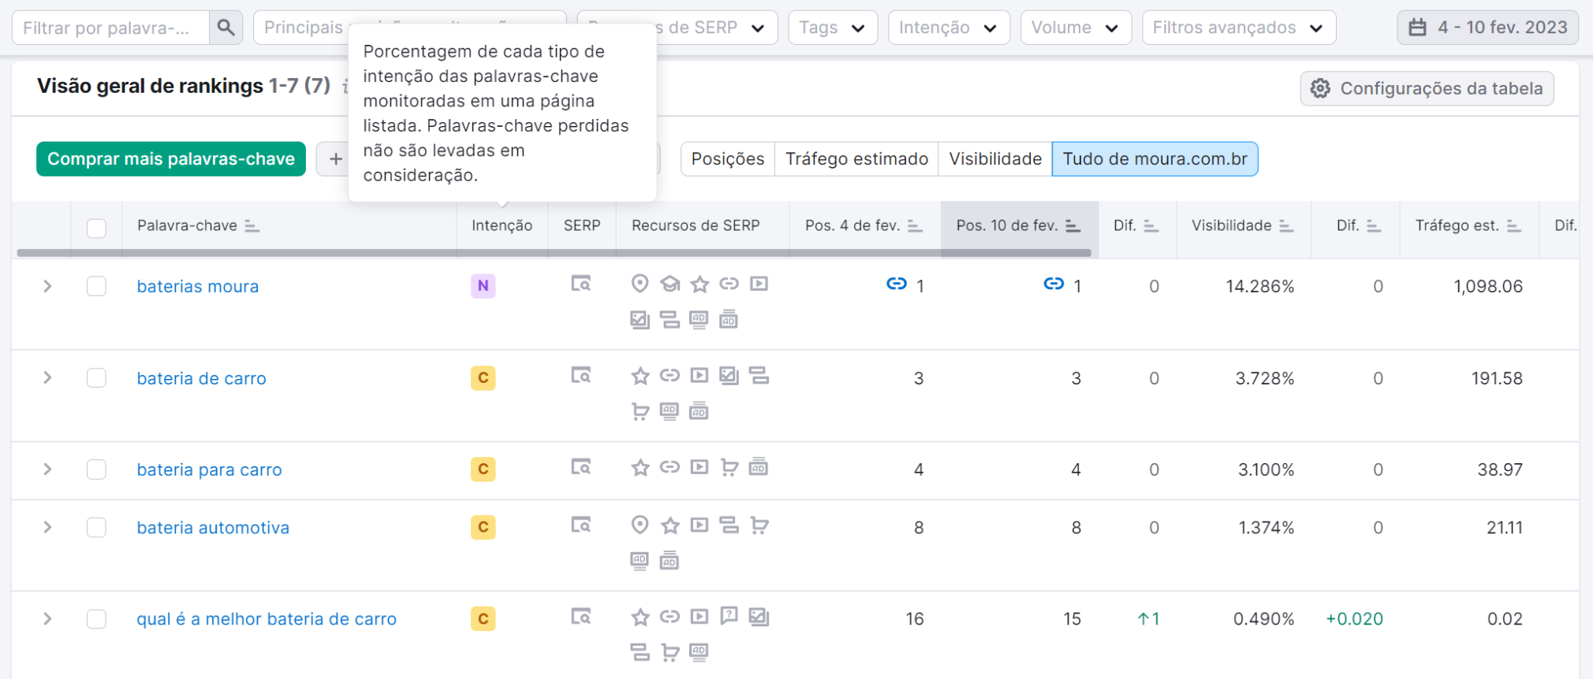Click the video icon in bateria de carro row
Viewport: 1593px width, 679px height.
click(700, 375)
